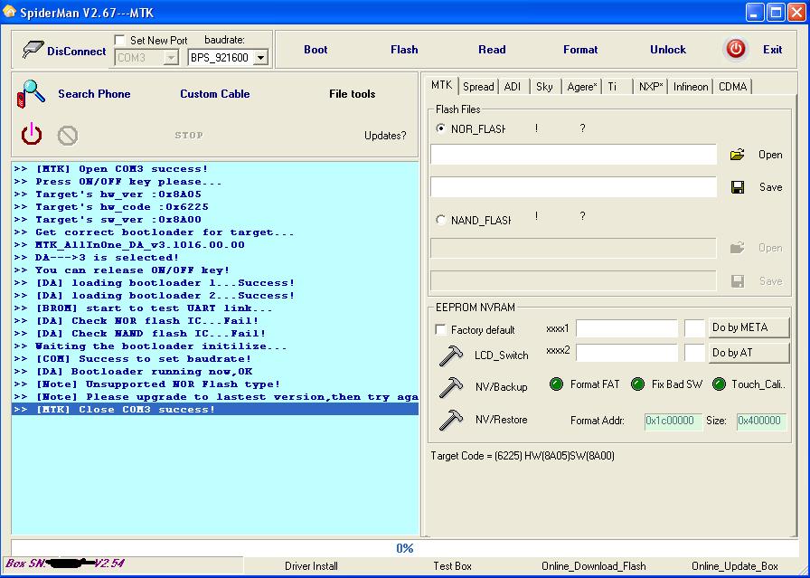Image resolution: width=810 pixels, height=578 pixels.
Task: Expand the baudrate BPS_921600 dropdown
Action: pyautogui.click(x=260, y=58)
